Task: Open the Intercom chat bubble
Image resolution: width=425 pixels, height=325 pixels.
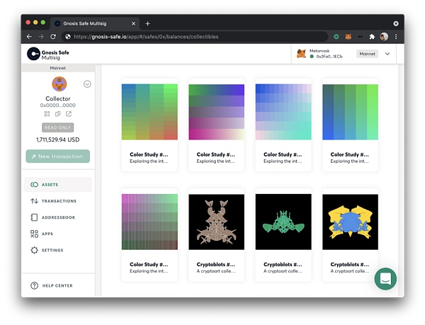Action: tap(385, 278)
